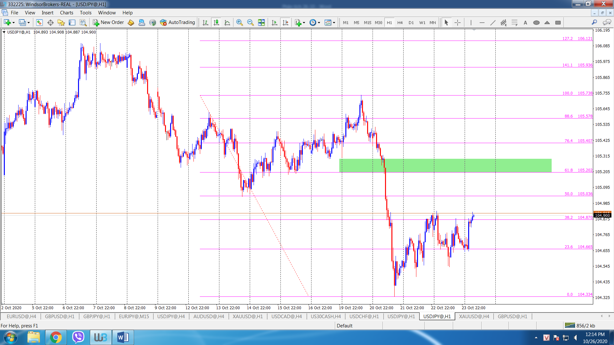Screen dimensions: 614x345
Task: Select the Fibonacci Retracement tool
Action: coord(515,22)
